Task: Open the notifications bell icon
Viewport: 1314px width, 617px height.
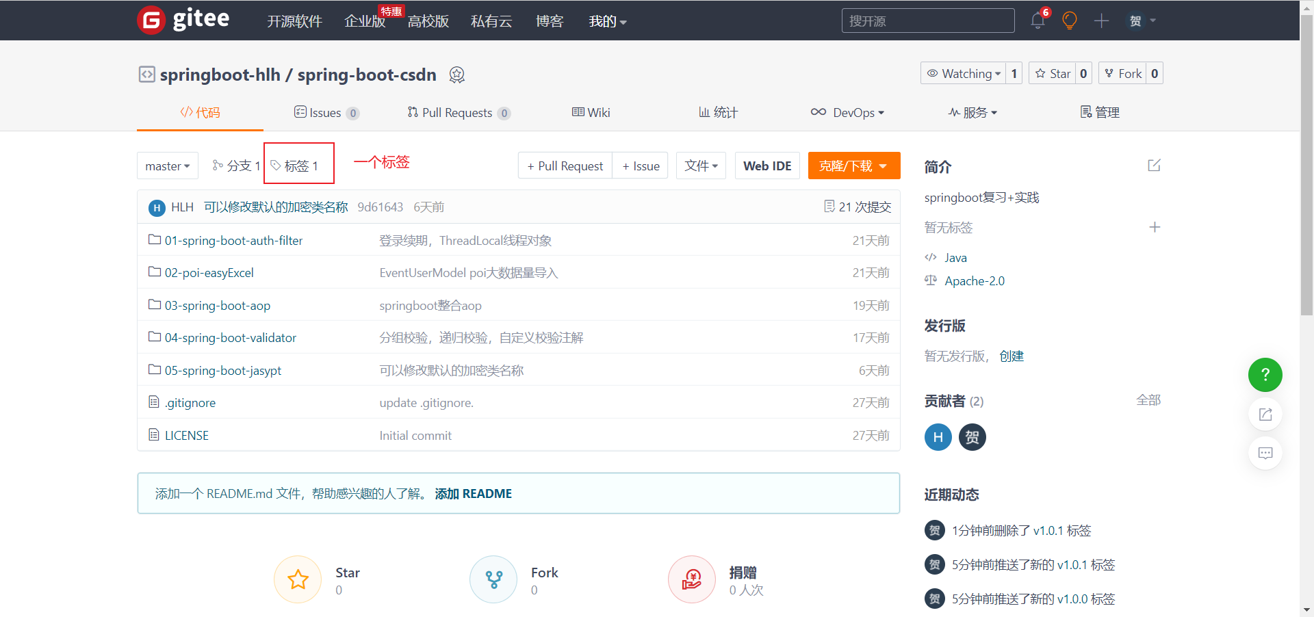Action: [1038, 21]
